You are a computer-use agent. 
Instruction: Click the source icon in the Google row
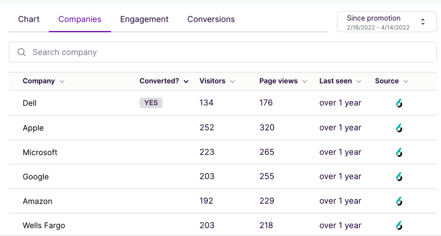[x=399, y=177]
